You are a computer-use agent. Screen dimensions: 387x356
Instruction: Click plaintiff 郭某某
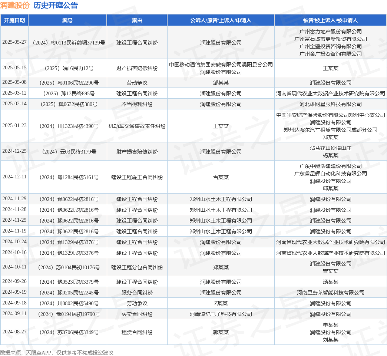(221, 332)
